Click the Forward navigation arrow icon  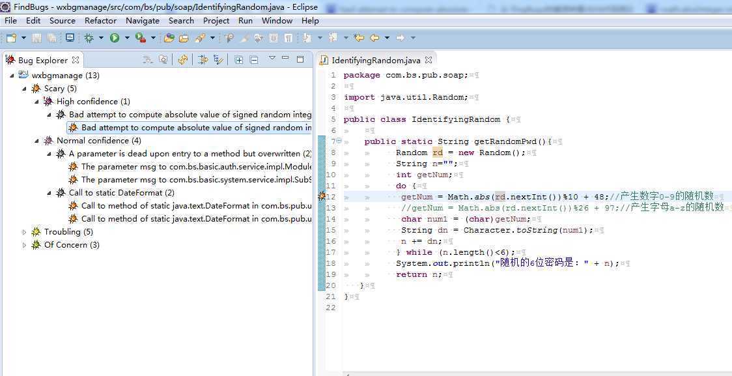(400, 38)
